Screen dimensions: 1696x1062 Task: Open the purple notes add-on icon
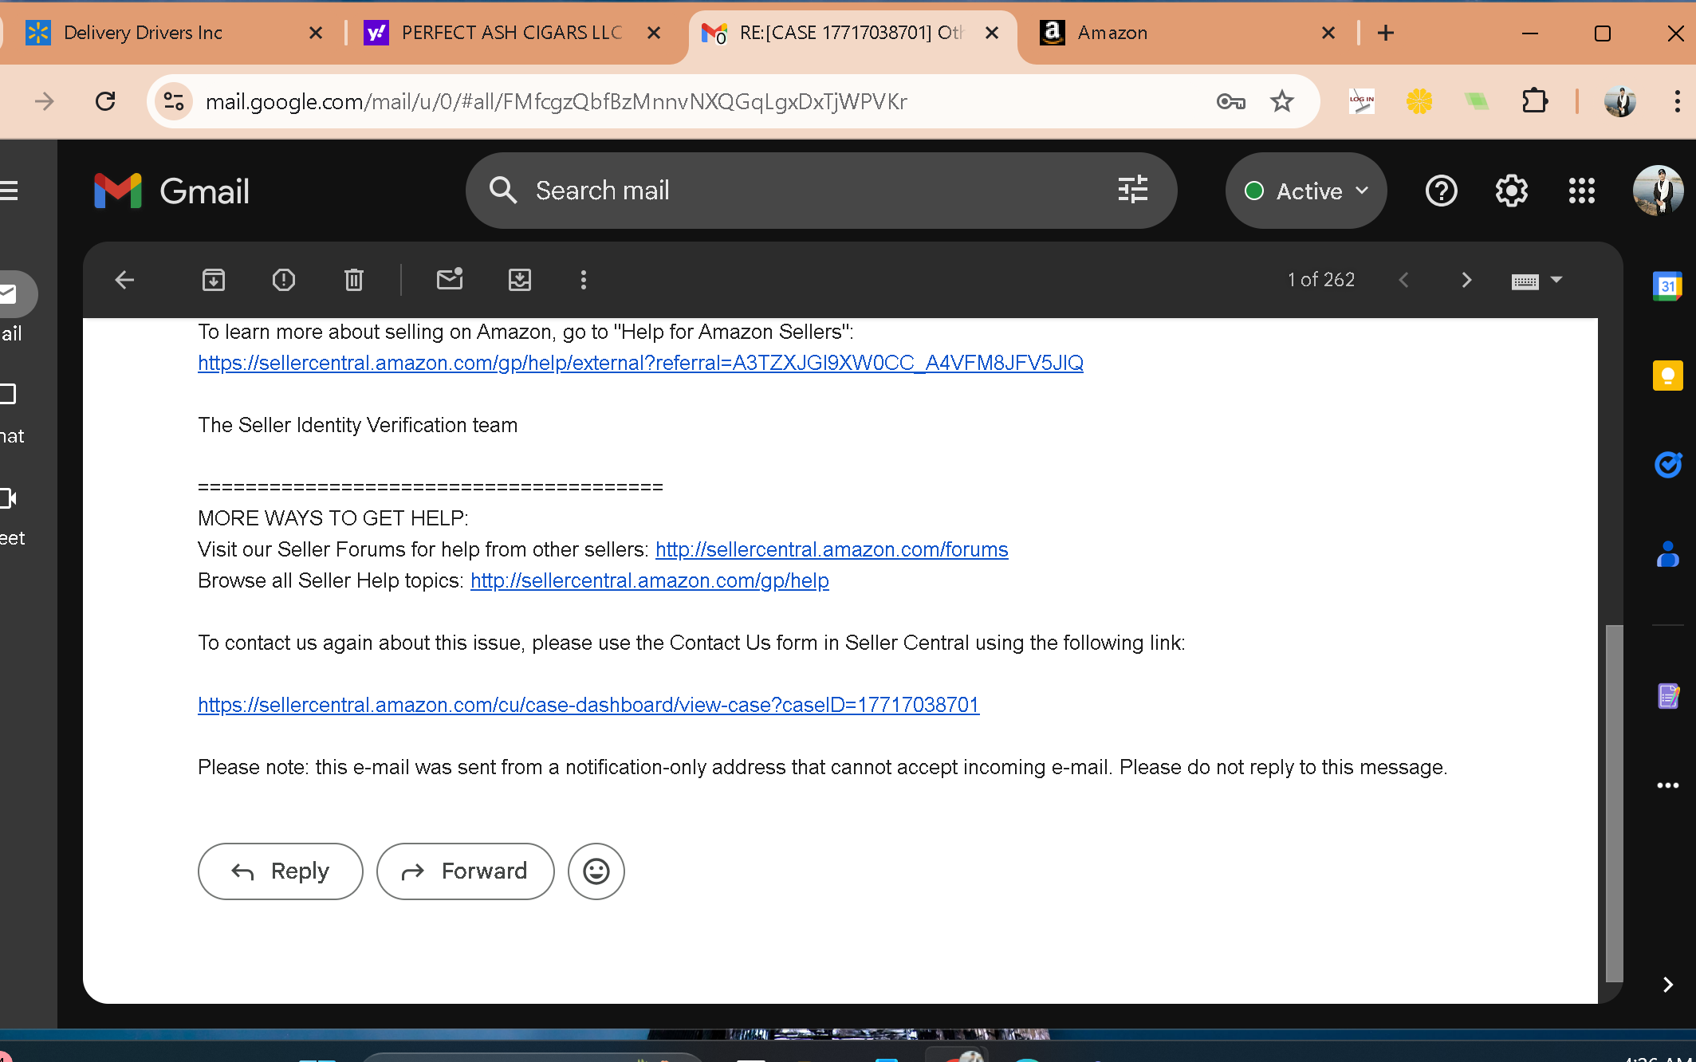point(1667,696)
